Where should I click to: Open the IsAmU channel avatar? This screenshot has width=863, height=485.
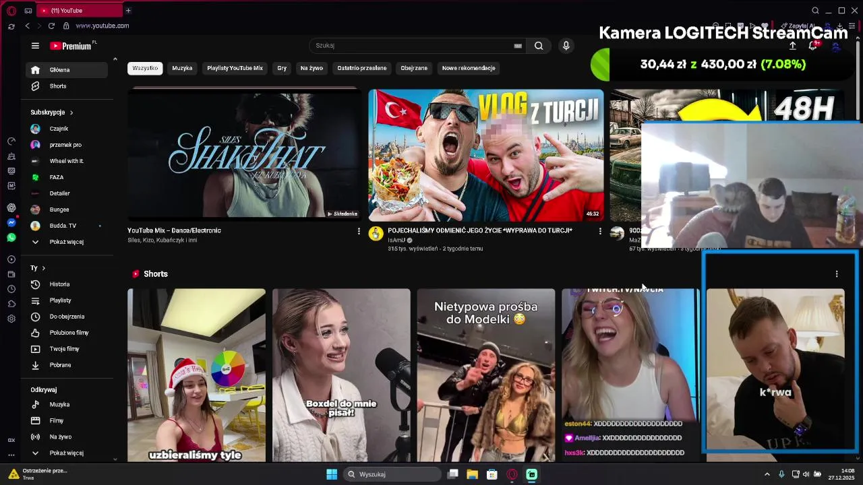[376, 234]
